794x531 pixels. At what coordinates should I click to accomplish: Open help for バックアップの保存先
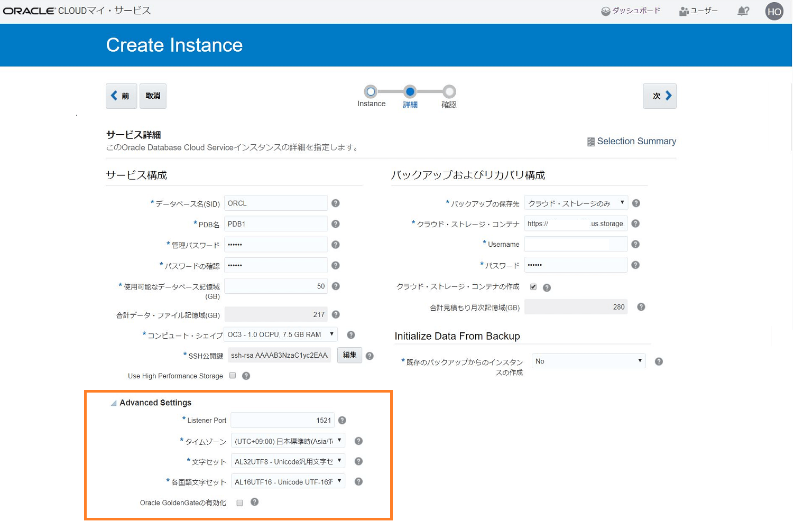[x=636, y=203]
